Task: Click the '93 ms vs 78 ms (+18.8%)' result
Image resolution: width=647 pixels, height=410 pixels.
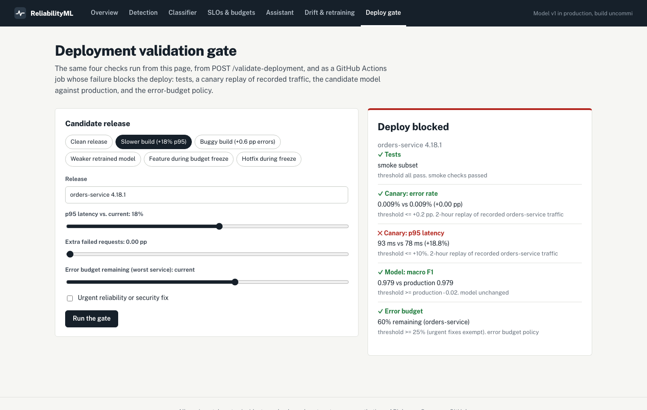Action: tap(413, 243)
